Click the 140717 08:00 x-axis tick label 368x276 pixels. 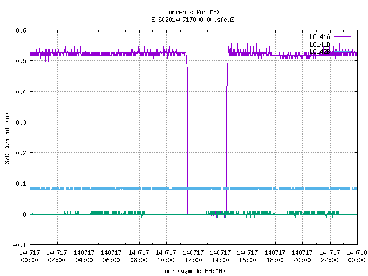click(x=139, y=256)
